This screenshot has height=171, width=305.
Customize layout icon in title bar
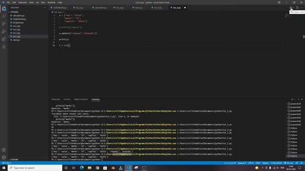279,2
